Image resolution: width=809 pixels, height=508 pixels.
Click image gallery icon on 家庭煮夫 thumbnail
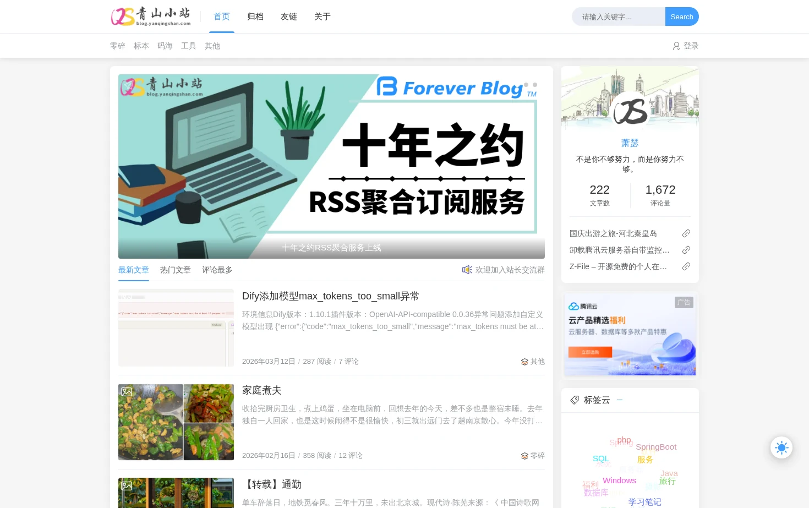[127, 392]
